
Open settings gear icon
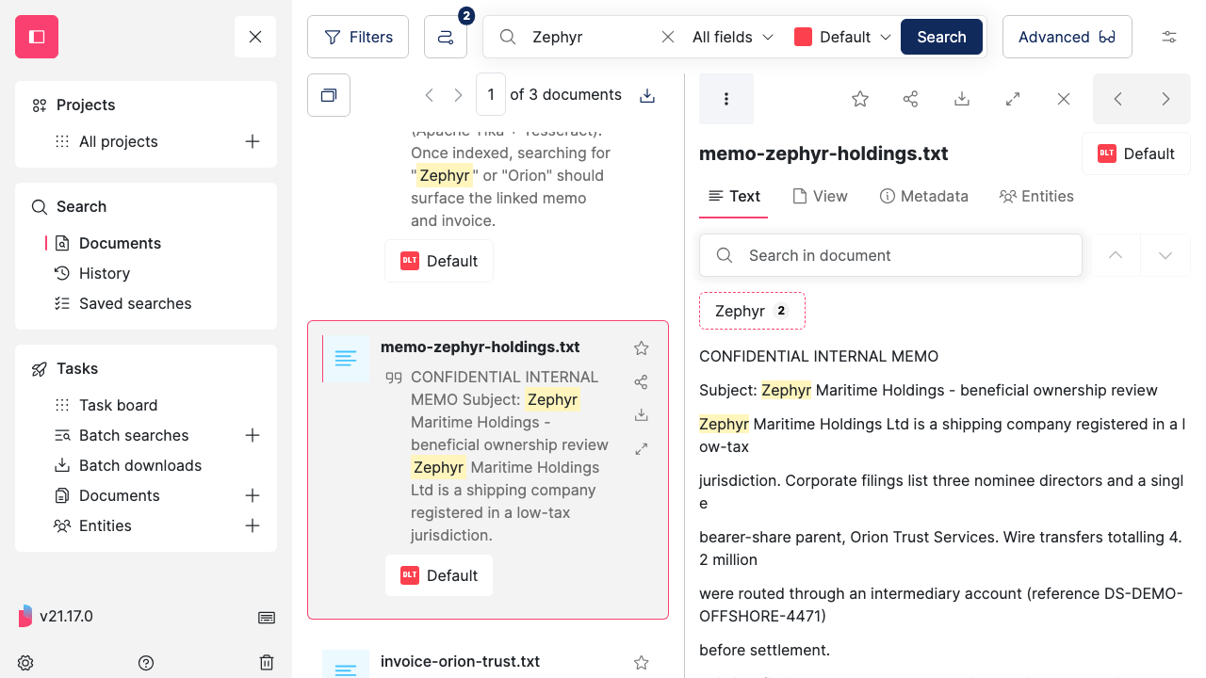pyautogui.click(x=25, y=663)
